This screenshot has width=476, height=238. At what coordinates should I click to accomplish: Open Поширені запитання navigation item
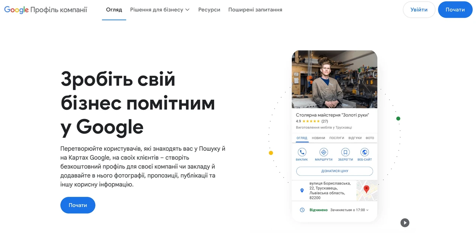click(255, 10)
